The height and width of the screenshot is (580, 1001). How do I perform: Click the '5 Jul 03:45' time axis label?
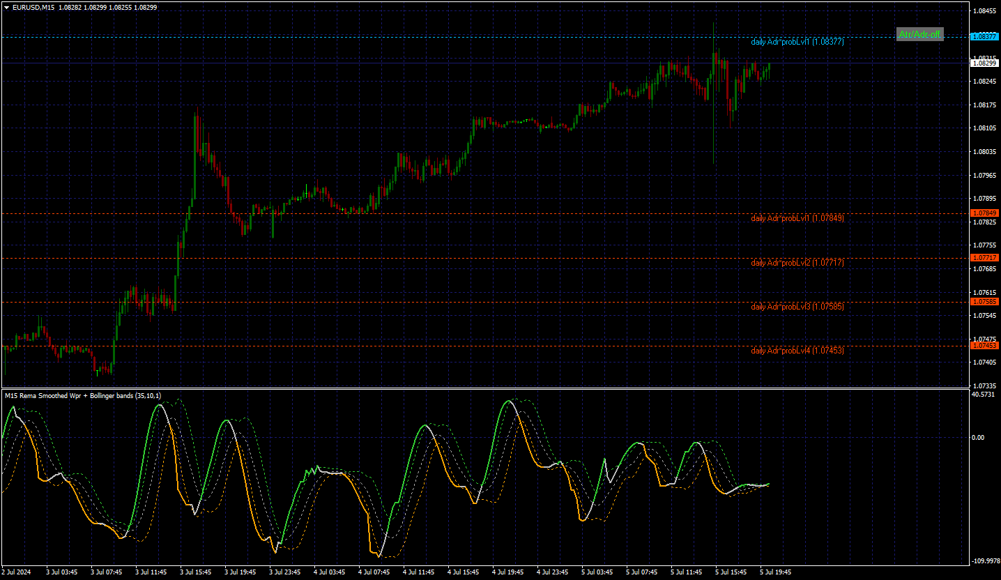[597, 572]
